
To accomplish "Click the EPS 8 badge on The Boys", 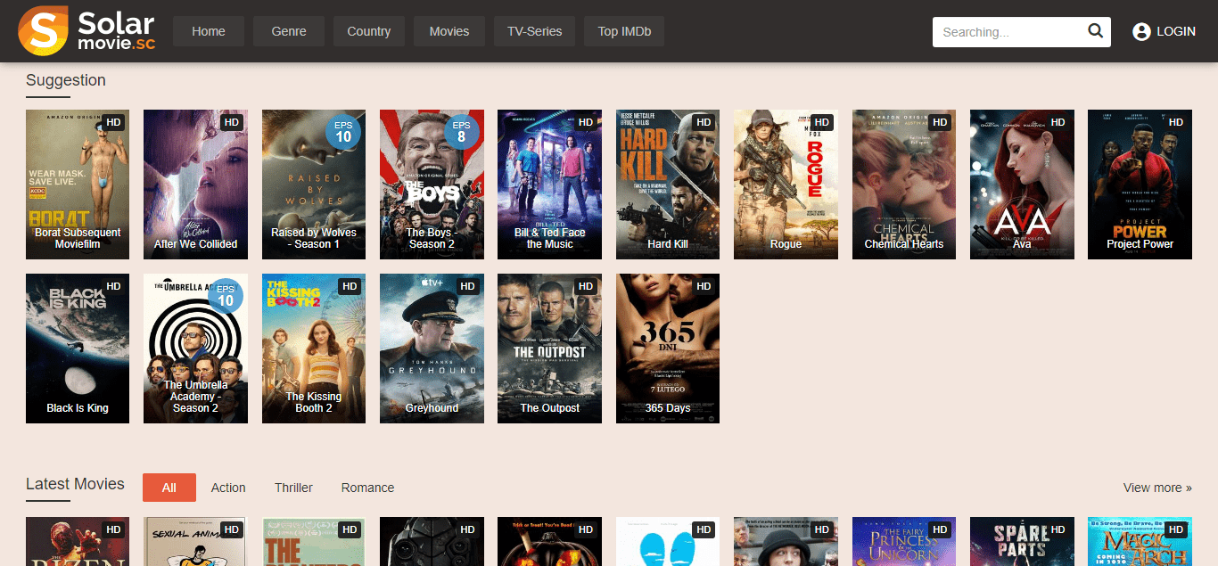I will (461, 132).
